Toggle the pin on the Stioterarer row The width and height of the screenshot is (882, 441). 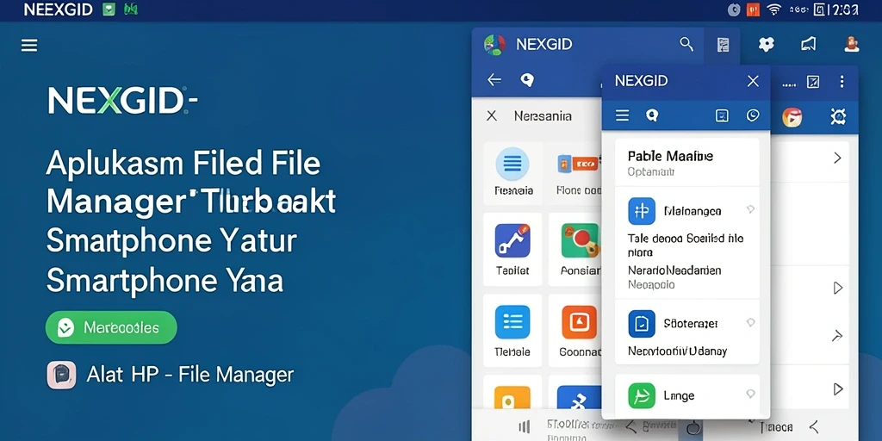[750, 322]
